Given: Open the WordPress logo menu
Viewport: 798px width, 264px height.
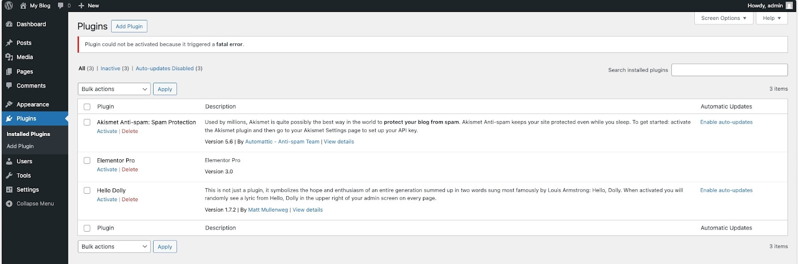Looking at the screenshot, I should (8, 5).
